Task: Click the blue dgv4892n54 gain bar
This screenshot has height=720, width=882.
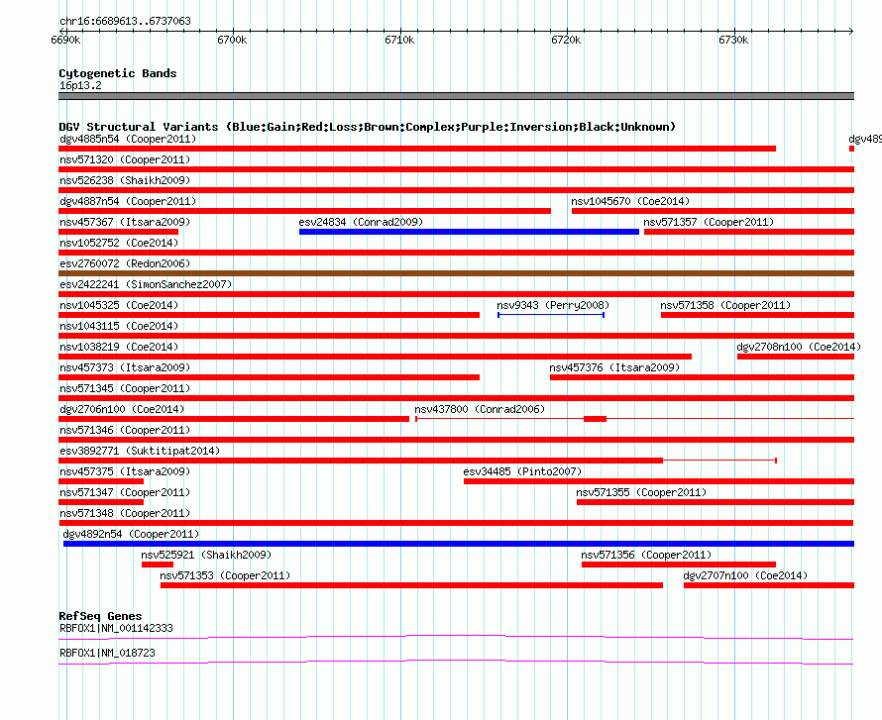Action: pyautogui.click(x=459, y=544)
